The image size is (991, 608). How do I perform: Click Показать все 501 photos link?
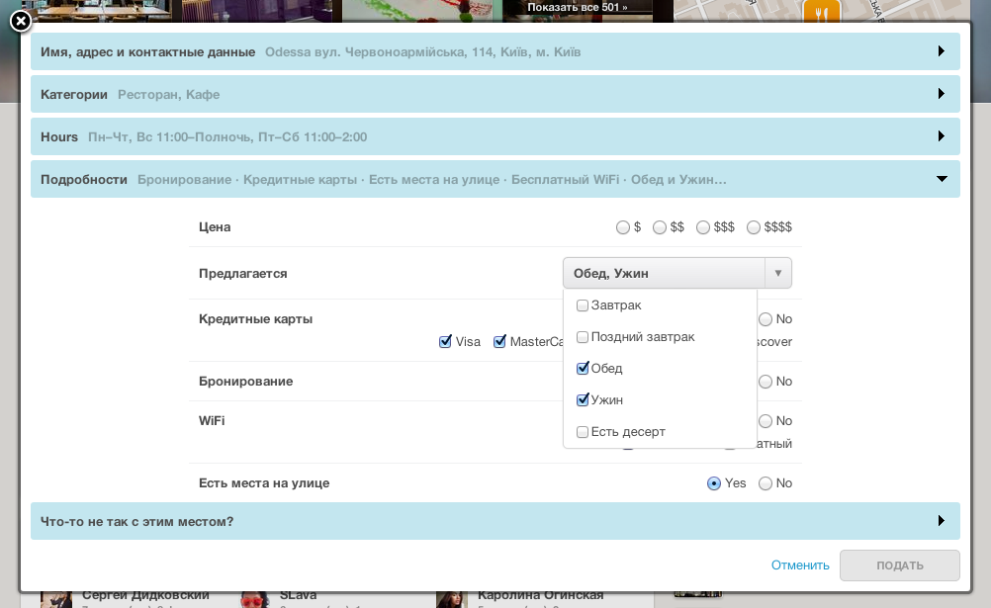point(577,7)
